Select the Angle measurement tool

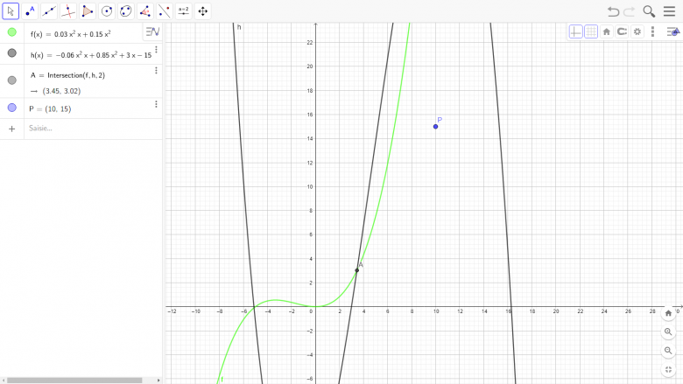144,11
